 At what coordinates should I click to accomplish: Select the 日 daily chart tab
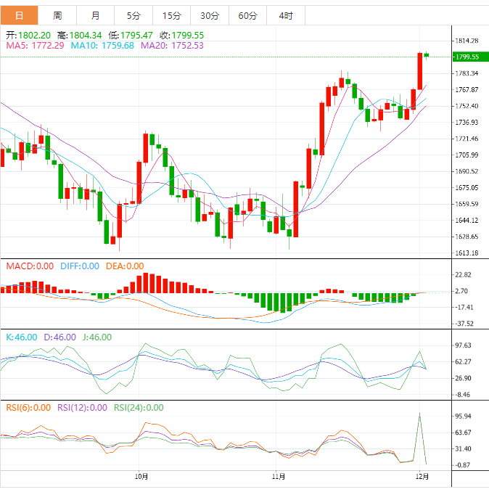[19, 15]
